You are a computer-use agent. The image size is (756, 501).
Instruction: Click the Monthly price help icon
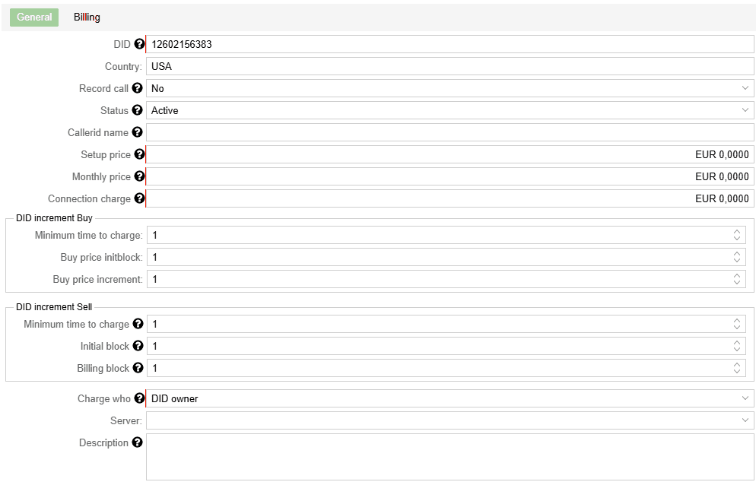pos(139,176)
